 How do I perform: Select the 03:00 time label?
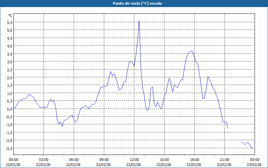pos(44,160)
